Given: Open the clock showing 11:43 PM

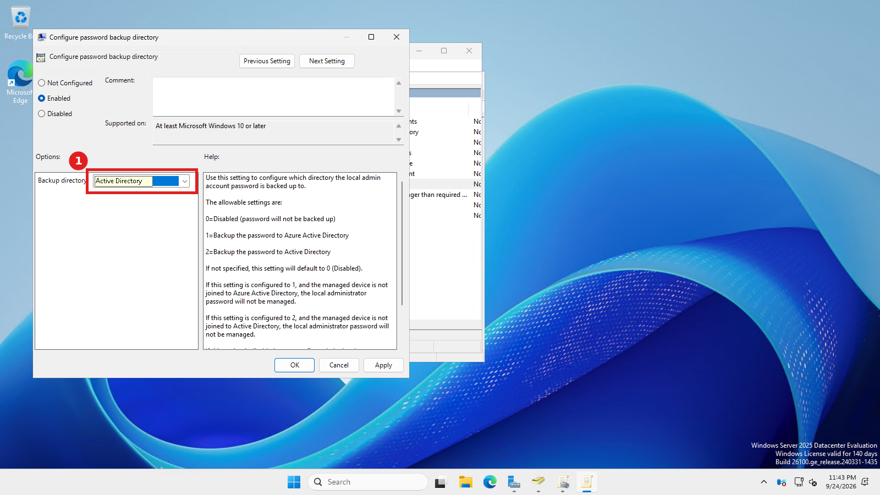Looking at the screenshot, I should point(842,482).
